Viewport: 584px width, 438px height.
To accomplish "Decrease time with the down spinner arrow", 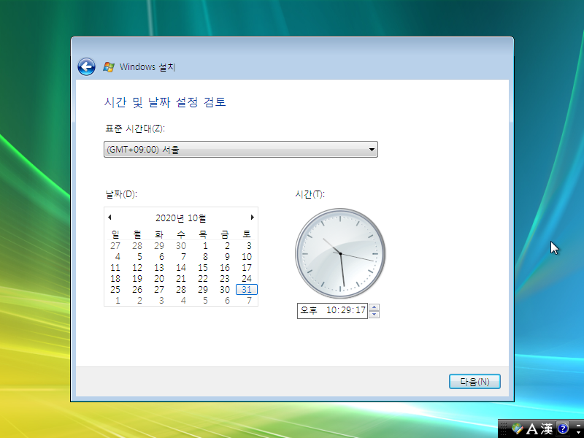I will 374,315.
